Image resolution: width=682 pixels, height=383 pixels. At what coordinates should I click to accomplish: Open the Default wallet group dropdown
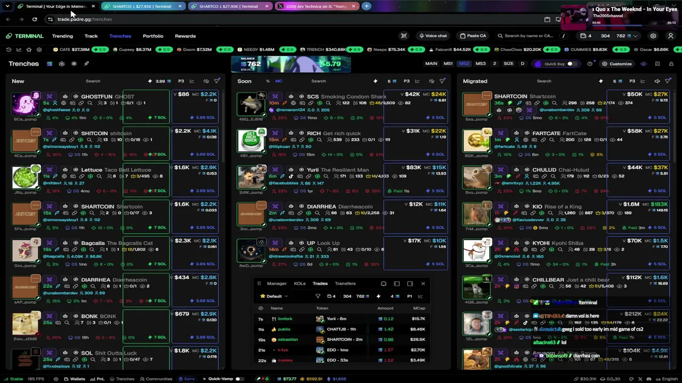pos(274,296)
